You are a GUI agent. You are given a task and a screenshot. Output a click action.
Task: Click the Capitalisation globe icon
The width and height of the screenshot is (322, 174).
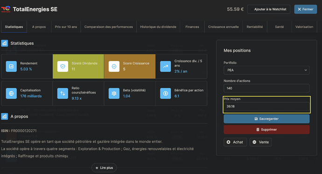click(11, 94)
